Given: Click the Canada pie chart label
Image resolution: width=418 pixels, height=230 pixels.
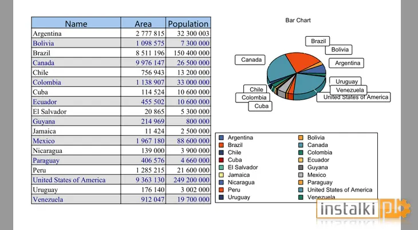Looking at the screenshot, I should tap(250, 60).
